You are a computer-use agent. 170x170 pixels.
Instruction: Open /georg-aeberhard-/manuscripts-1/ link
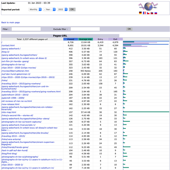click(18, 125)
